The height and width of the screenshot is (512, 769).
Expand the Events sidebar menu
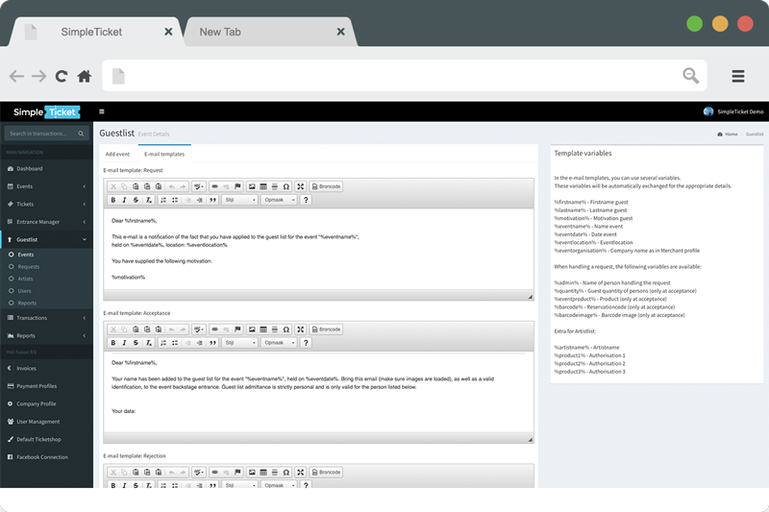point(46,186)
